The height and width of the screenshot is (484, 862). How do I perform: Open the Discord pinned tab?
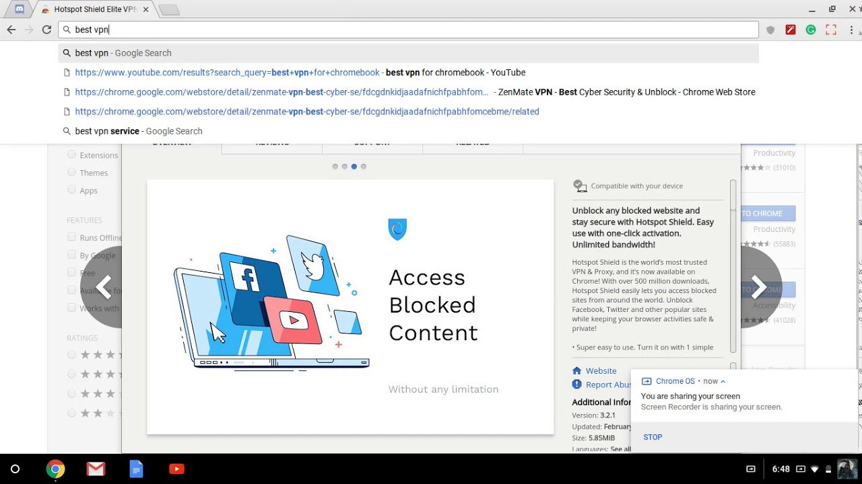[19, 9]
